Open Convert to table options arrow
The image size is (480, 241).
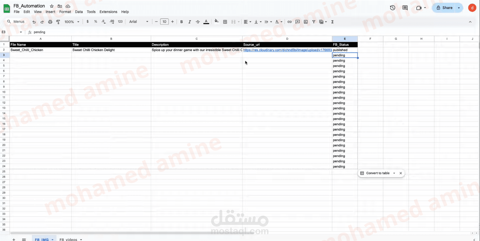click(394, 173)
